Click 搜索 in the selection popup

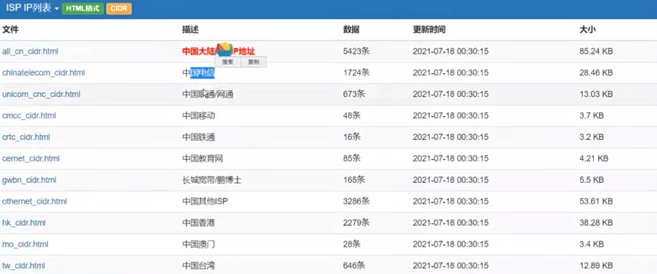(x=228, y=62)
